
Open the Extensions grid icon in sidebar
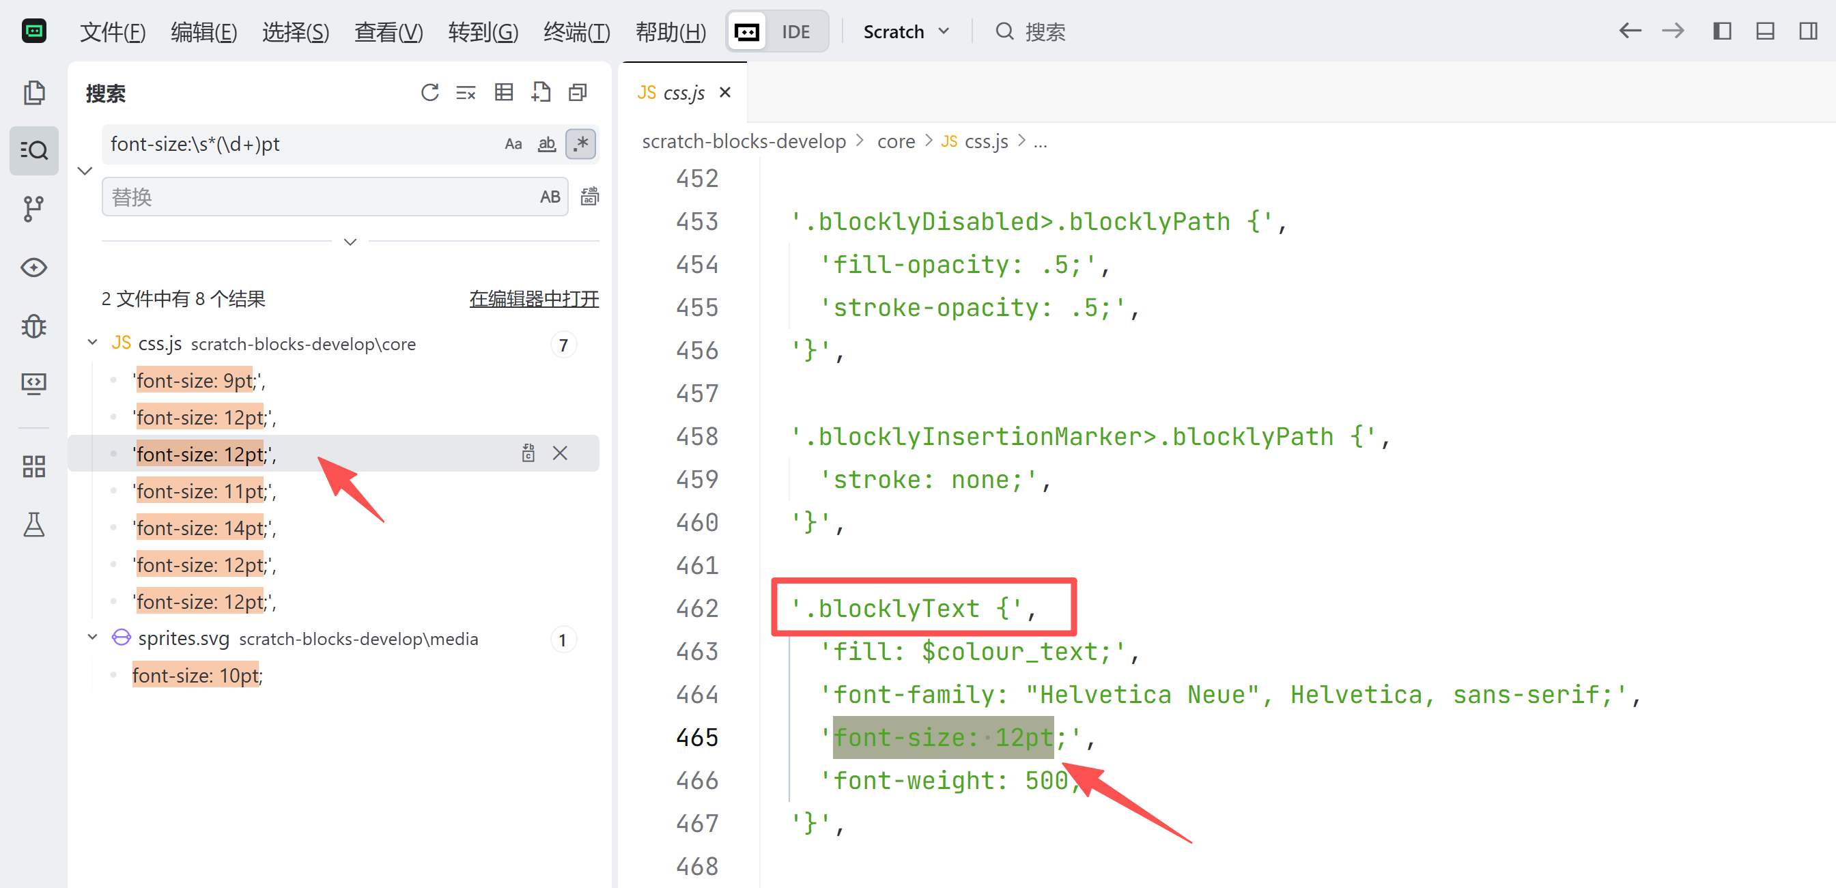[x=33, y=467]
